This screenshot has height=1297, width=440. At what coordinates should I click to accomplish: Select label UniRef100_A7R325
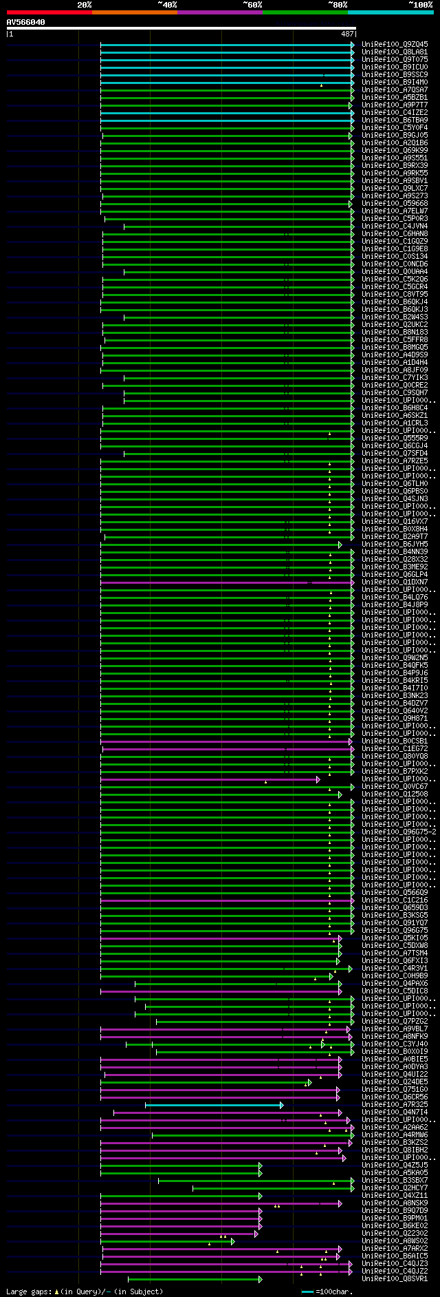[395, 1105]
